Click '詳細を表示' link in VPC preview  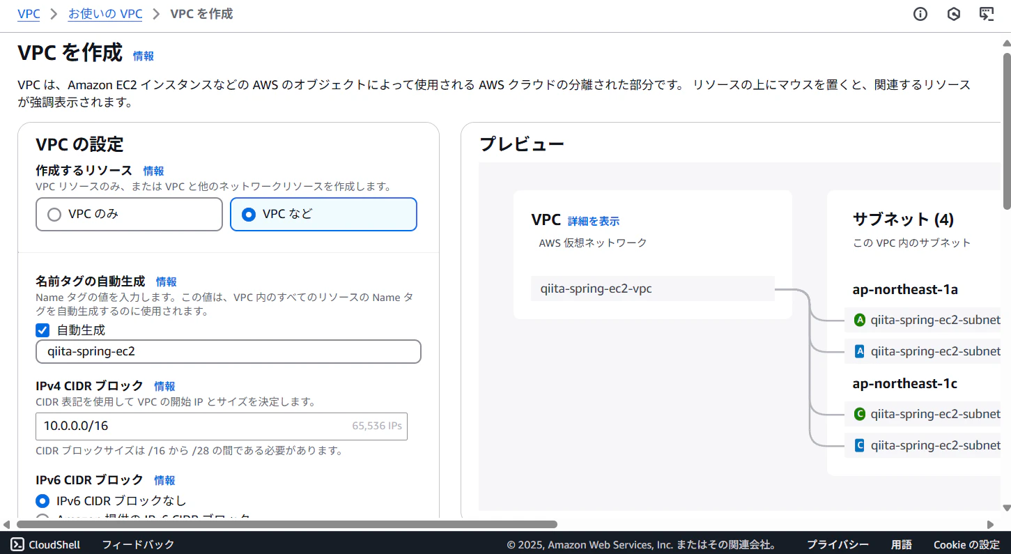coord(594,221)
